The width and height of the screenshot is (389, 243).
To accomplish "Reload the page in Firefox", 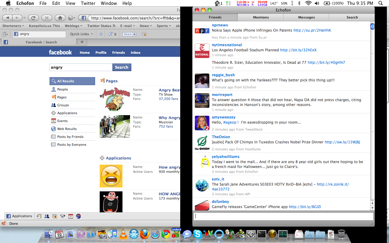I will (x=33, y=18).
